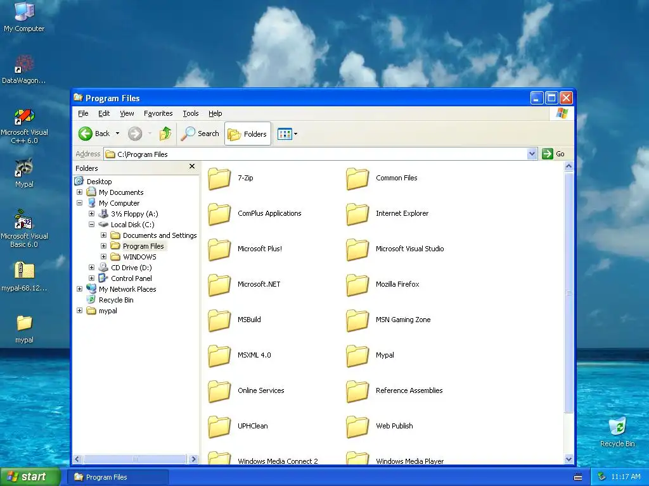Select the Mypal folder icon in file list
The width and height of the screenshot is (649, 486).
(x=357, y=356)
